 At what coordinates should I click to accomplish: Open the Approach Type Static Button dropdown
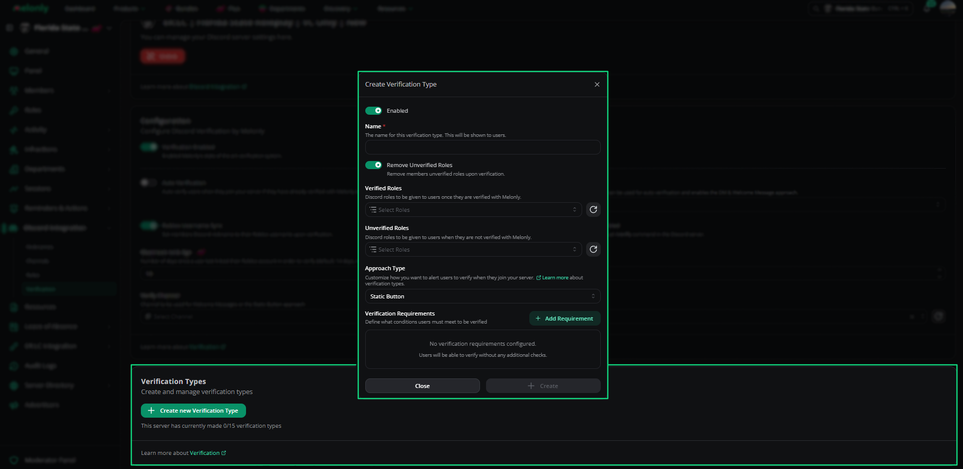click(483, 296)
